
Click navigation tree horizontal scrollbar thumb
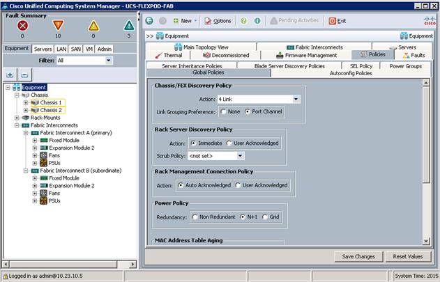click(x=63, y=264)
